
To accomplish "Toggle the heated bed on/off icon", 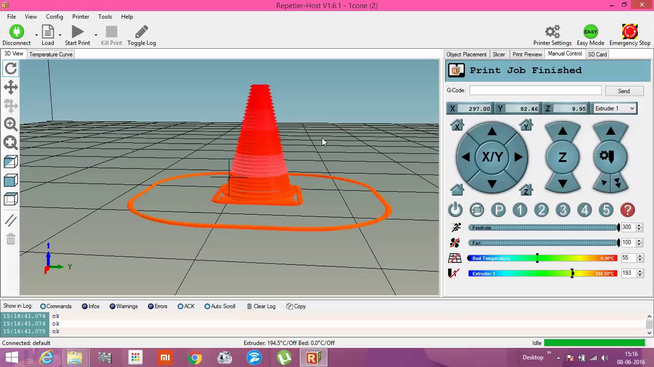I will tap(455, 258).
